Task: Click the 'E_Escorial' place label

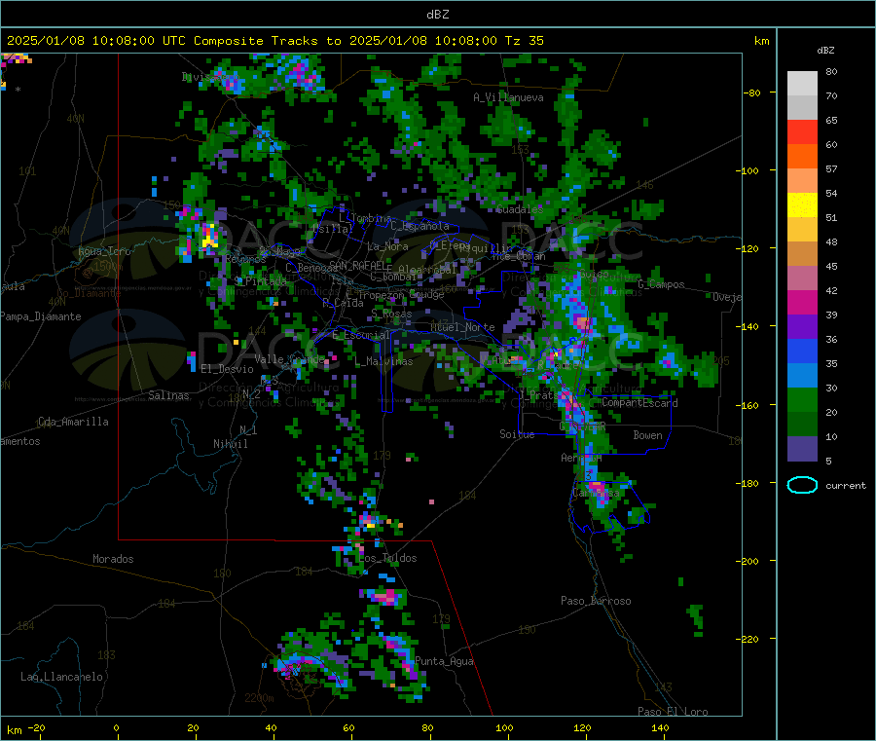Action: [361, 335]
